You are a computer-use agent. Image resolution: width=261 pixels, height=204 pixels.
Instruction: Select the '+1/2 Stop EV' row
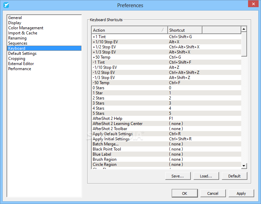[167, 47]
